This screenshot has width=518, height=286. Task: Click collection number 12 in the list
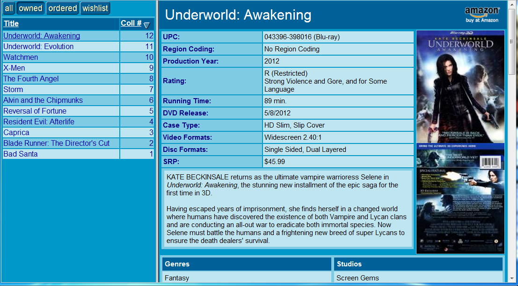(149, 36)
